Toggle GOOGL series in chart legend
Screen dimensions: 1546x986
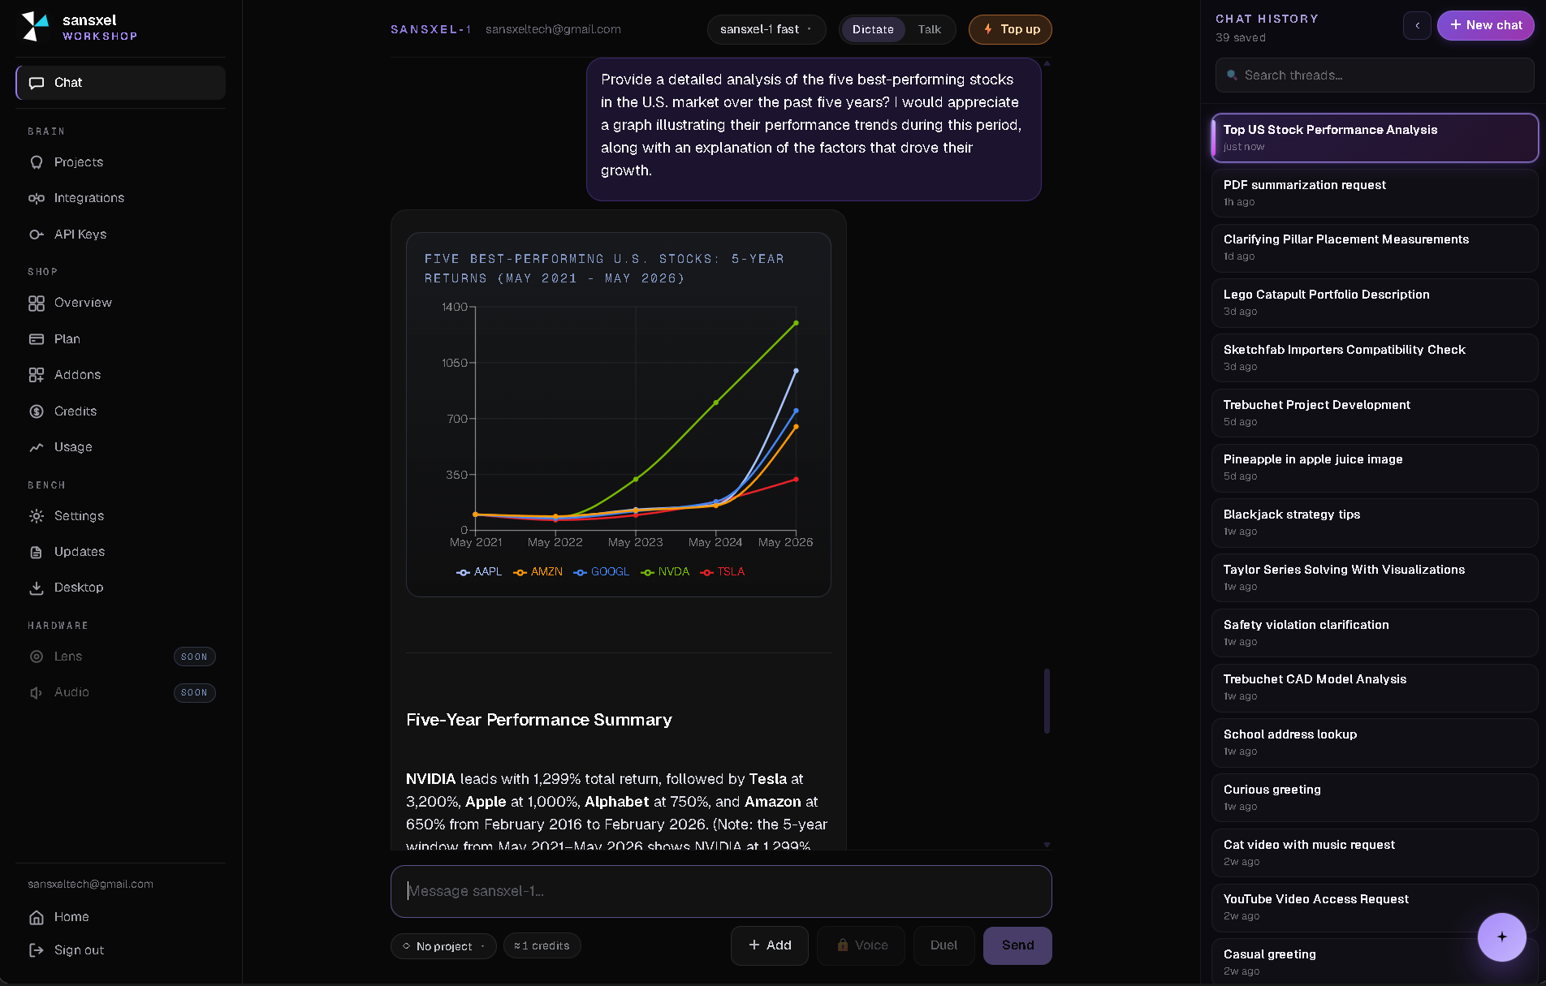[x=602, y=572]
